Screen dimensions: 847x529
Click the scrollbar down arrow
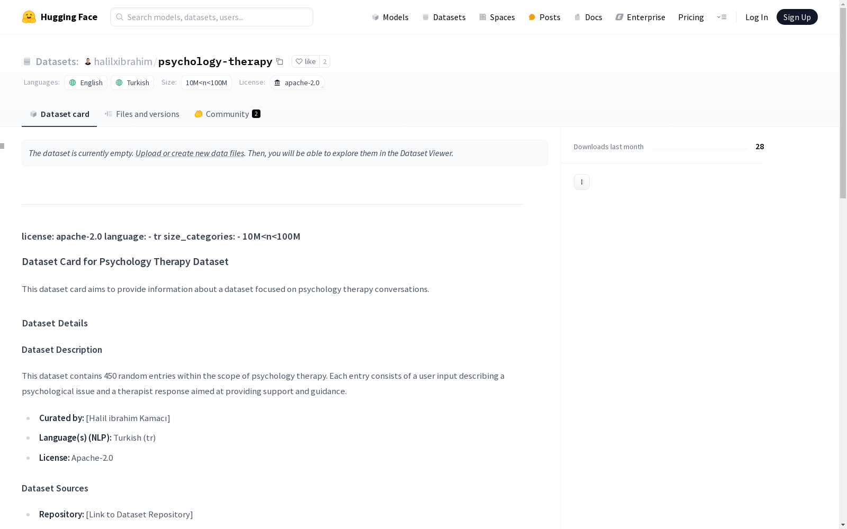click(x=843, y=524)
